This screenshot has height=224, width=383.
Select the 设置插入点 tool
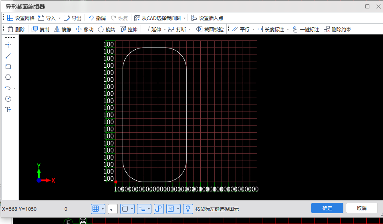point(207,18)
